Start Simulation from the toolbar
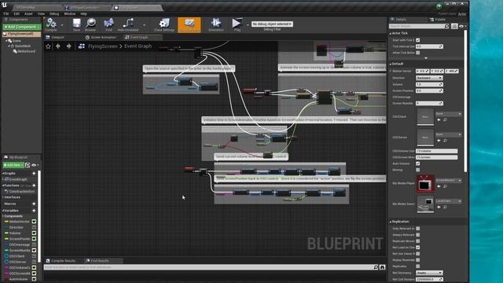The image size is (503, 283). (216, 24)
